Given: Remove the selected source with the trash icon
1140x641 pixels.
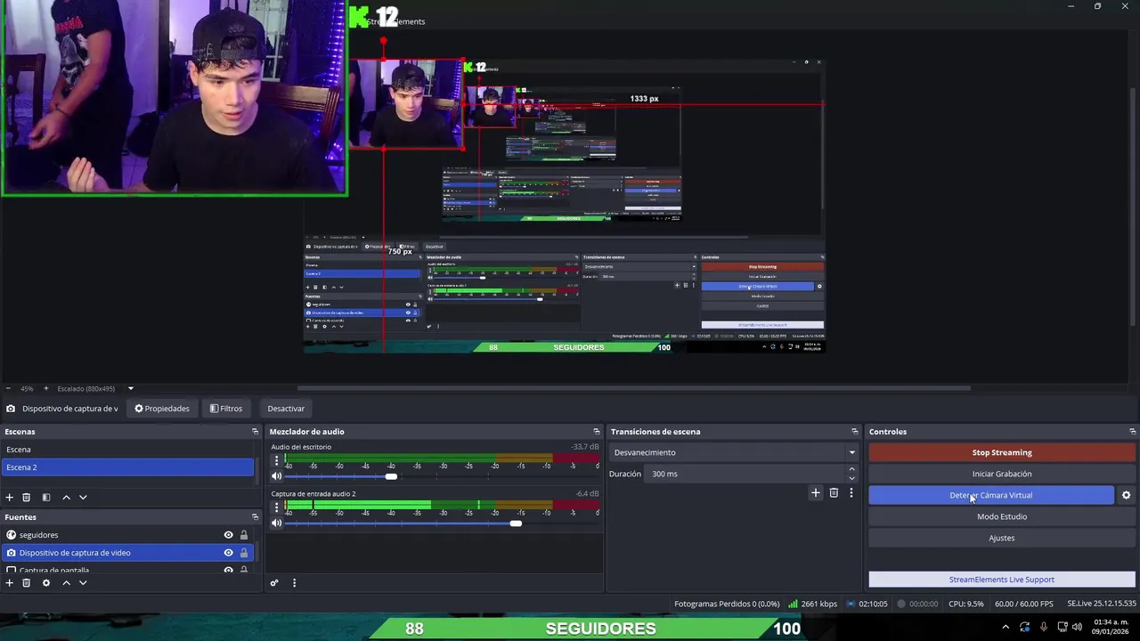Looking at the screenshot, I should click(x=26, y=582).
